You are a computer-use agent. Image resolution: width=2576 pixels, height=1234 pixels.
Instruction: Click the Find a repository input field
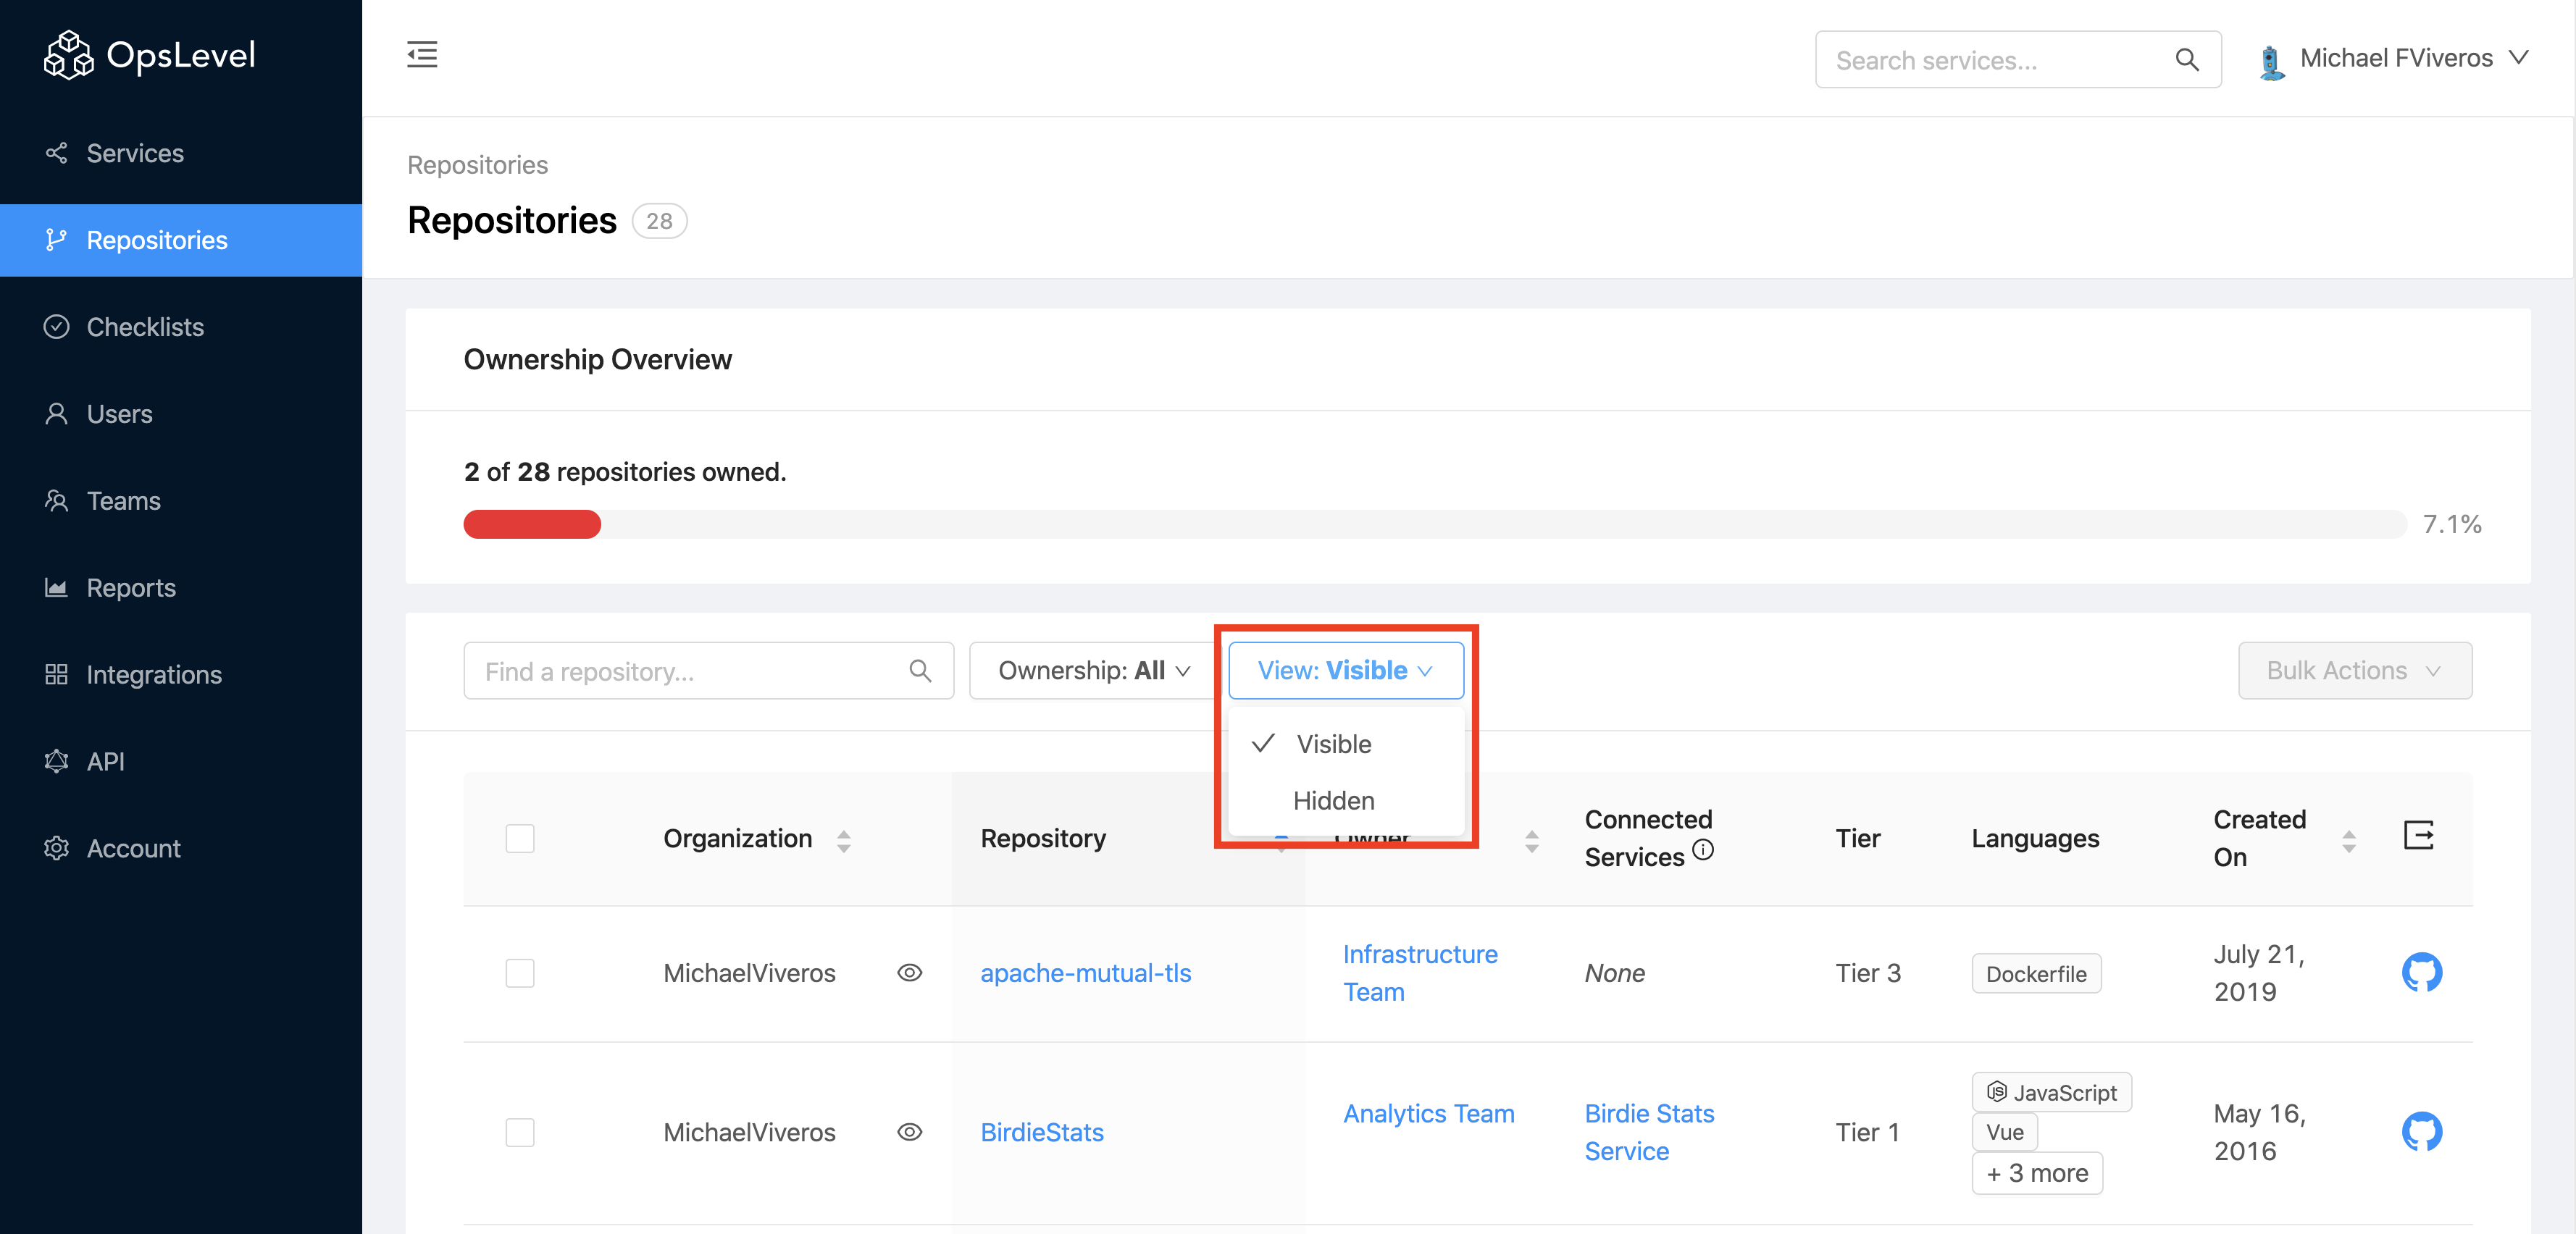[x=708, y=671]
